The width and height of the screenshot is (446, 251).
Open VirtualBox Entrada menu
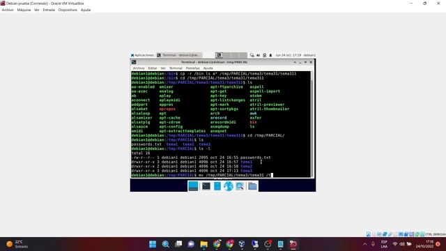[49, 10]
